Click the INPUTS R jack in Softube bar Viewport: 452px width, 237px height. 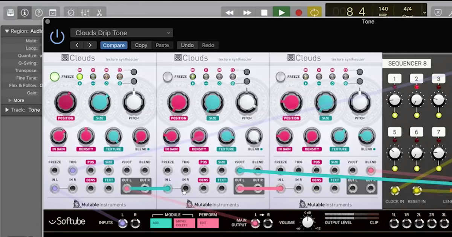[x=135, y=223]
